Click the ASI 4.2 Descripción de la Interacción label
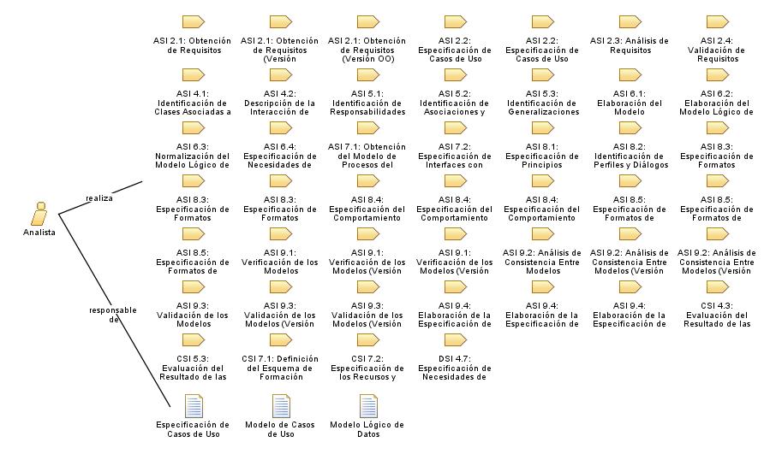This screenshot has height=454, width=770. (280, 103)
